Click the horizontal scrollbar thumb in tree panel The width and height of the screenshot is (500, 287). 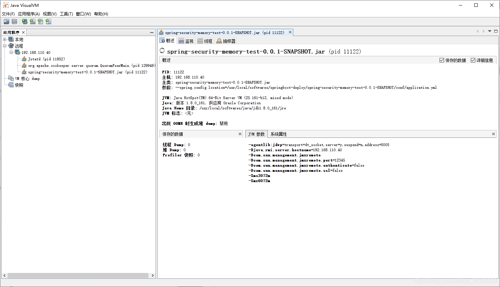click(x=78, y=276)
